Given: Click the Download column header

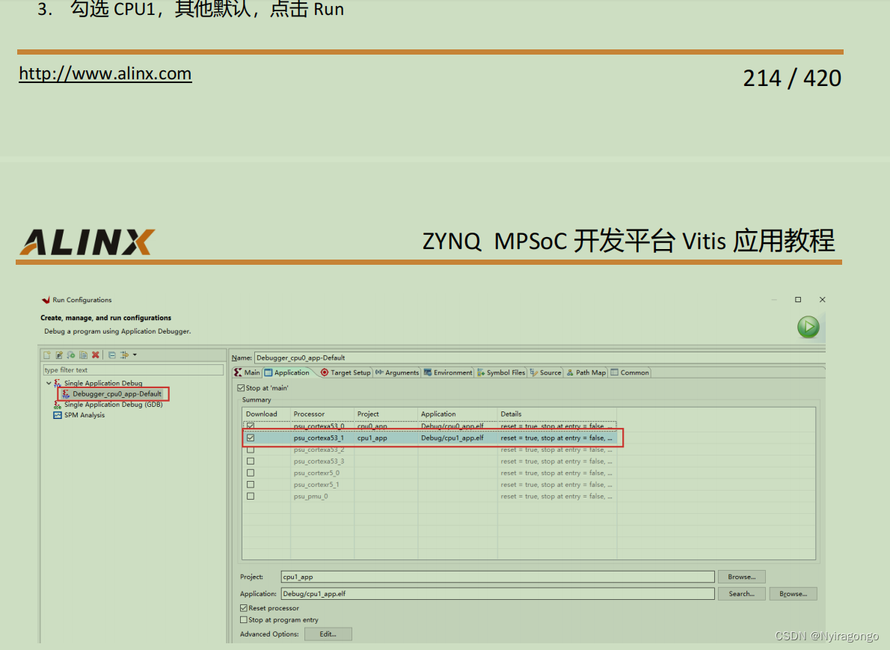Looking at the screenshot, I should [x=266, y=414].
